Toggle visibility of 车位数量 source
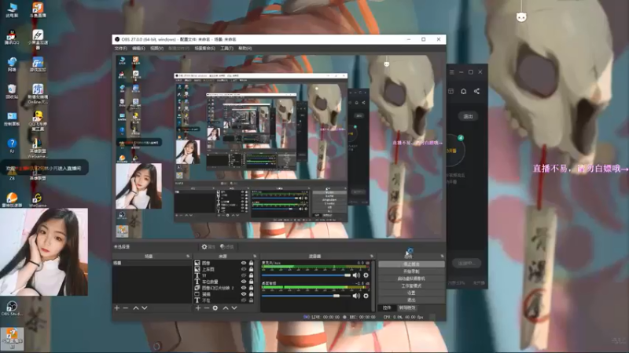This screenshot has width=629, height=353. [x=244, y=282]
